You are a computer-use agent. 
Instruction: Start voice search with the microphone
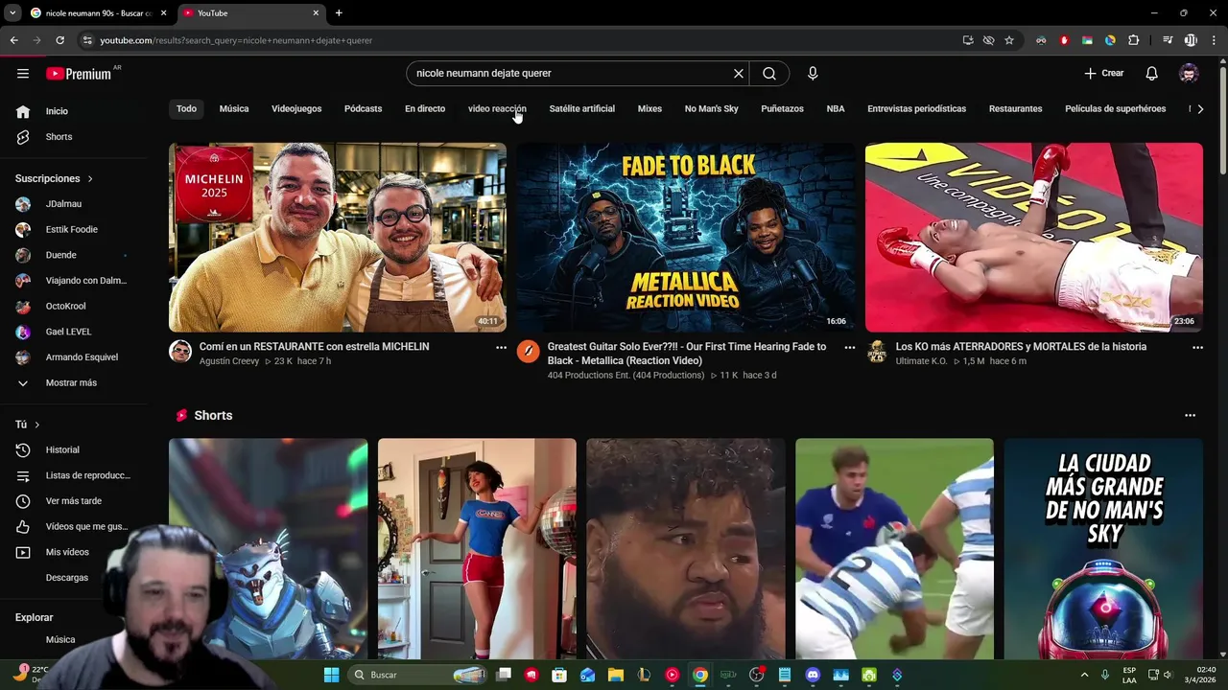click(x=813, y=74)
